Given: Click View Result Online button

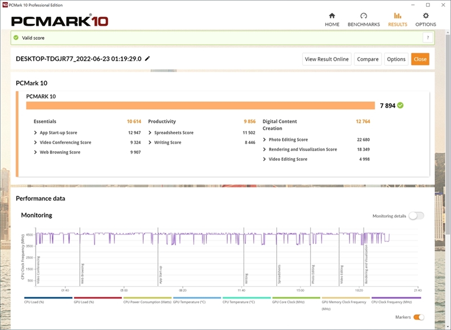Looking at the screenshot, I should tap(327, 59).
